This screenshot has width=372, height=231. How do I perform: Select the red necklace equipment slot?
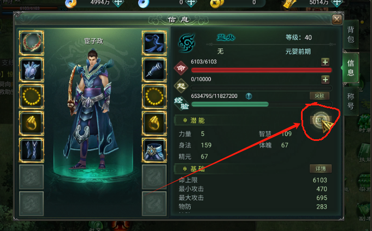(x=31, y=43)
